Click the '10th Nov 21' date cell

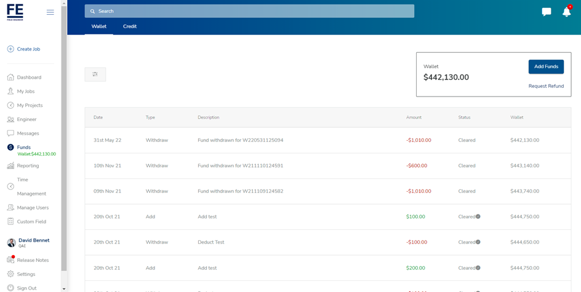point(108,166)
